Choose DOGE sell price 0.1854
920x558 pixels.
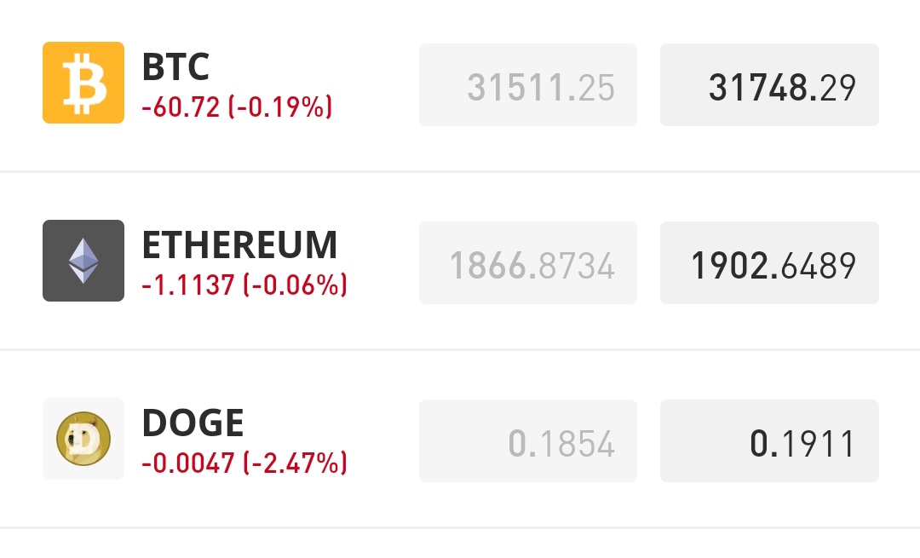(528, 441)
